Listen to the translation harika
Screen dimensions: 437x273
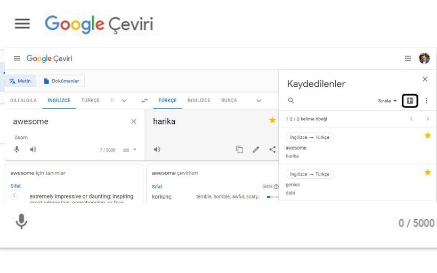click(x=157, y=150)
